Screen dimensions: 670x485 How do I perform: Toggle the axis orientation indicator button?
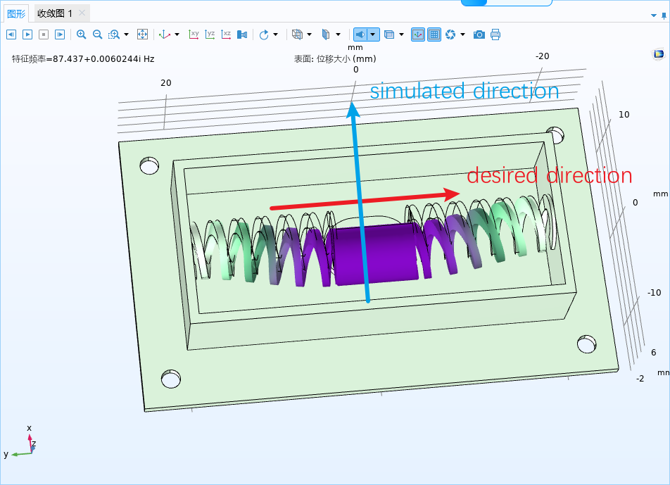[418, 34]
